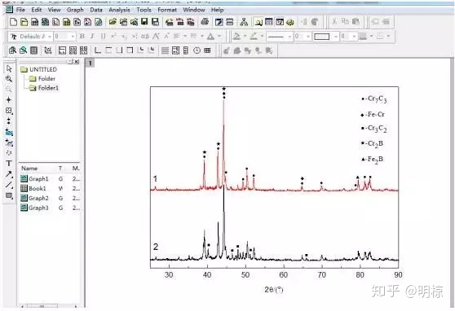
Task: Click the hatched pattern color swatch
Action: click(x=362, y=37)
